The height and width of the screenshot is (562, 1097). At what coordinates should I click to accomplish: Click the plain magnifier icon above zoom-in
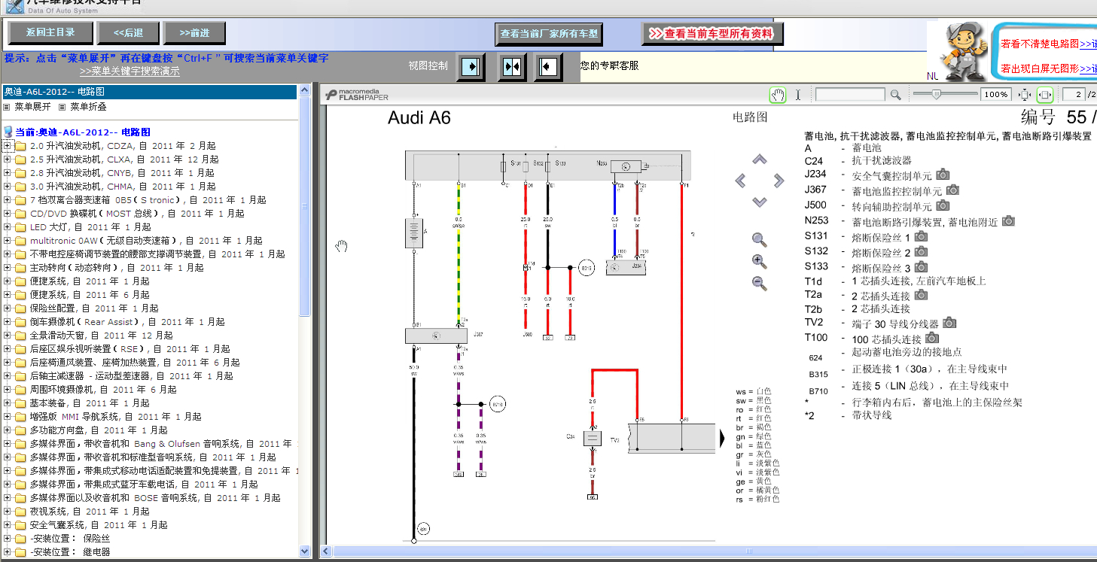[x=760, y=240]
